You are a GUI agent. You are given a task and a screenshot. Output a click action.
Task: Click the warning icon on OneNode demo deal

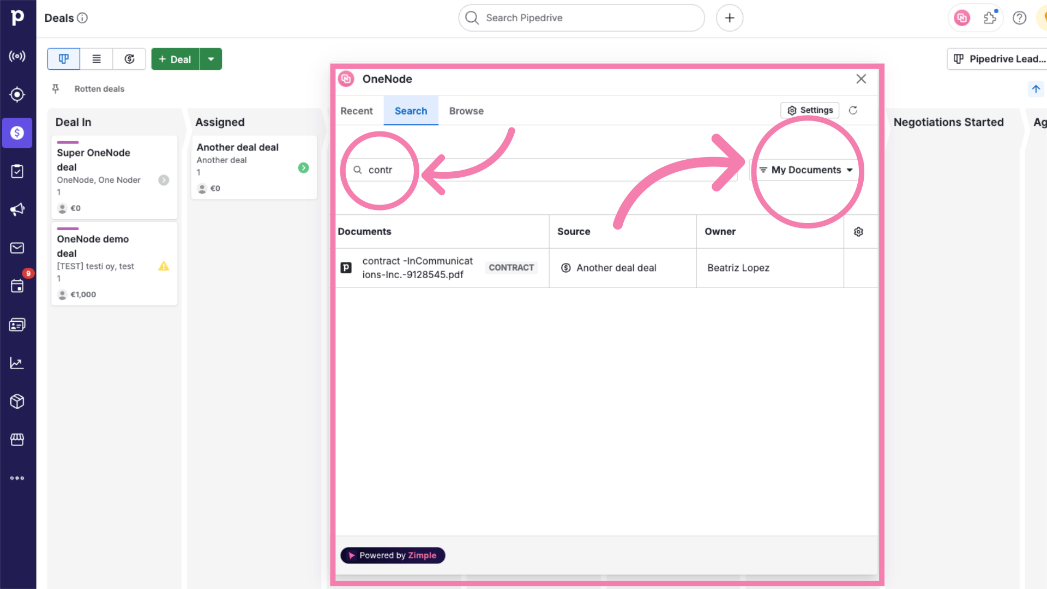164,266
